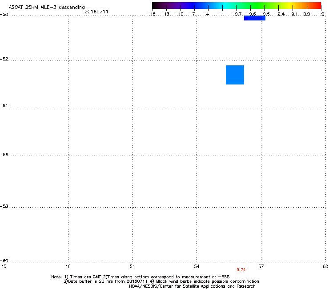Click the -13 color scale label

tap(165, 14)
